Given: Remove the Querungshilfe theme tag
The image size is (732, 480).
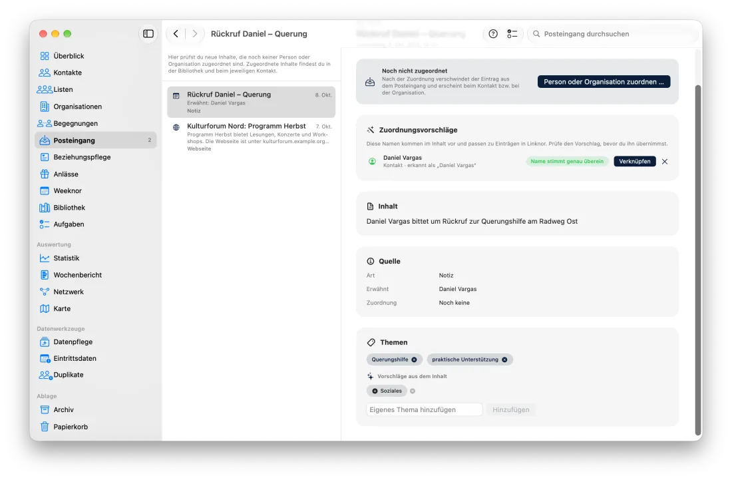Looking at the screenshot, I should [x=414, y=360].
